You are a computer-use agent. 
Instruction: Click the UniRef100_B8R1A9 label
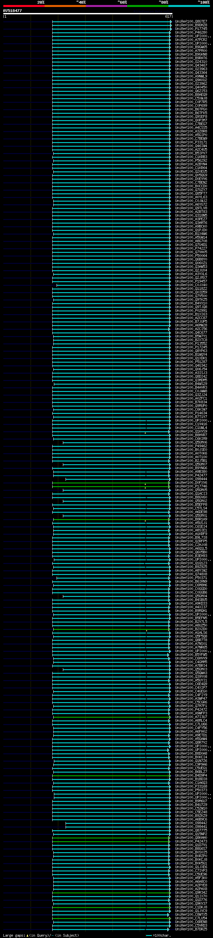point(191,519)
